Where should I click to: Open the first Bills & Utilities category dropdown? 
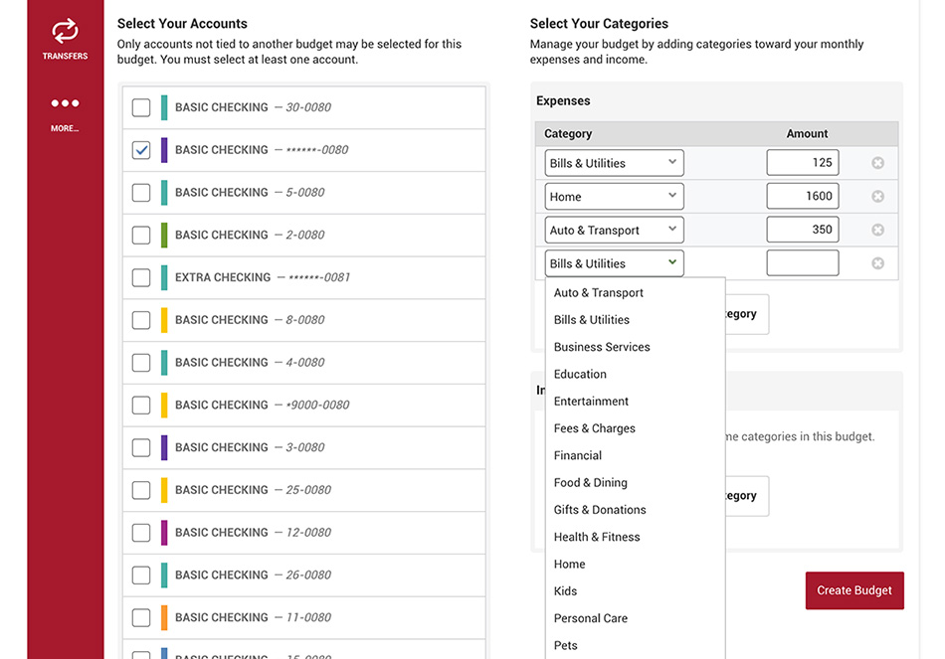614,163
